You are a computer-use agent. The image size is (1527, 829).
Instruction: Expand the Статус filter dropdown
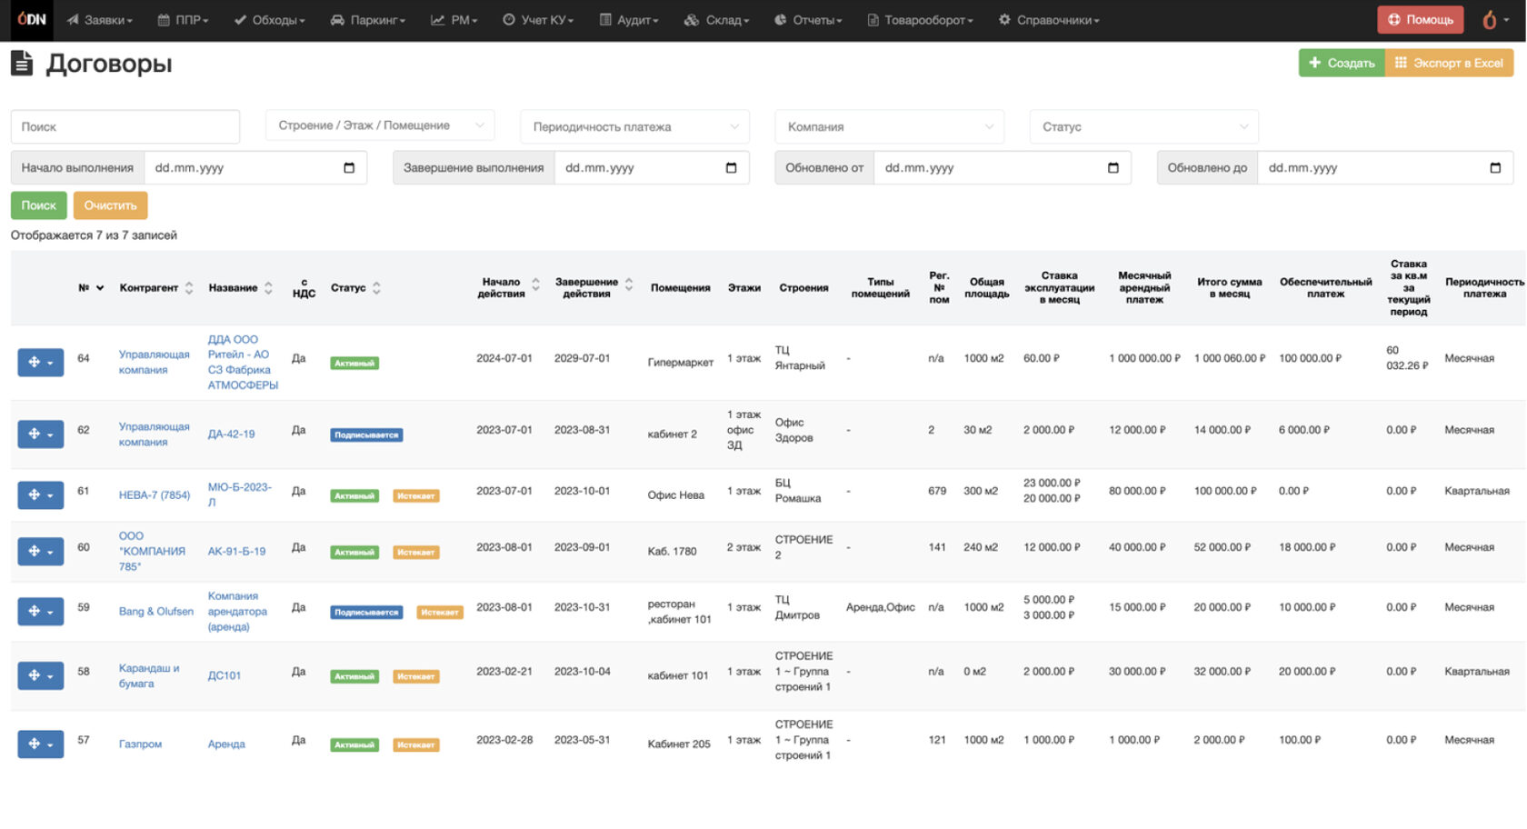(1143, 127)
